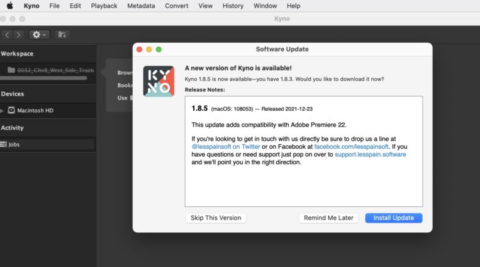
Task: Zoom the Software Update dialog
Action: 159,49
